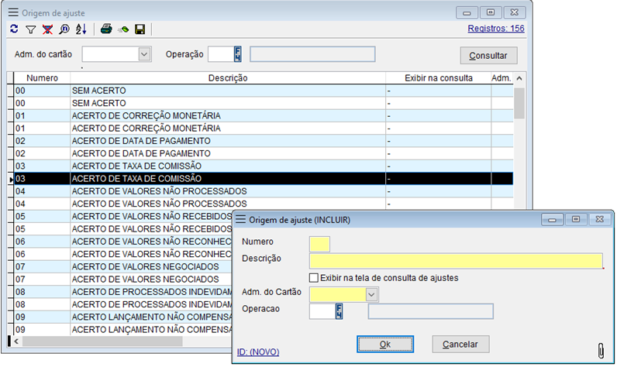Click the magnifier search icon

point(64,29)
